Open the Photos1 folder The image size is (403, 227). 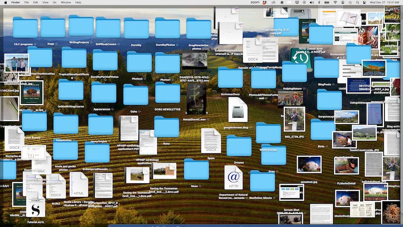pos(167,63)
